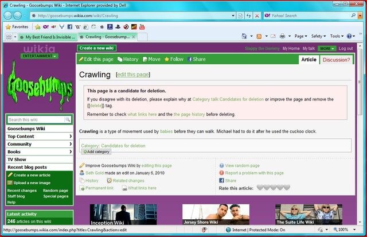Switch to the Discussion tab

(x=336, y=60)
